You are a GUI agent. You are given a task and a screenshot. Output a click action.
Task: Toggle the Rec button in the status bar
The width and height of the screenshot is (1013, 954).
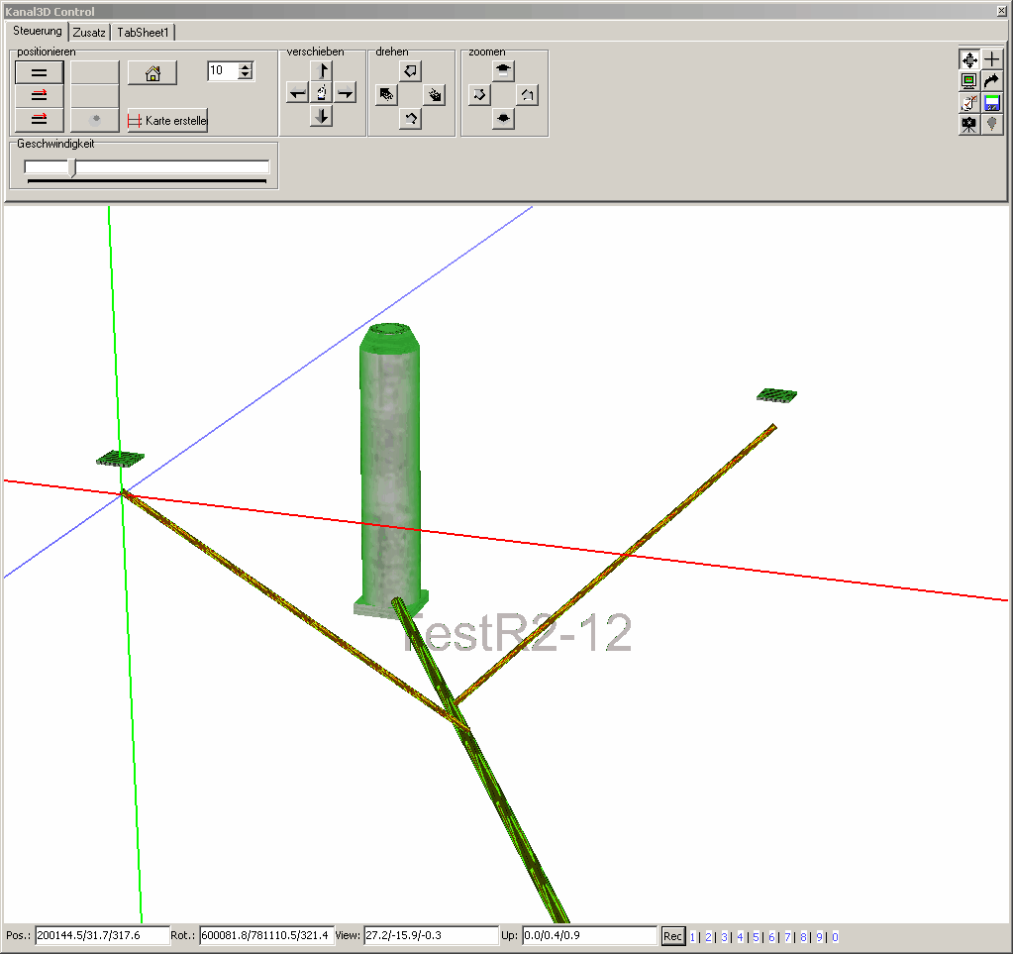[672, 936]
